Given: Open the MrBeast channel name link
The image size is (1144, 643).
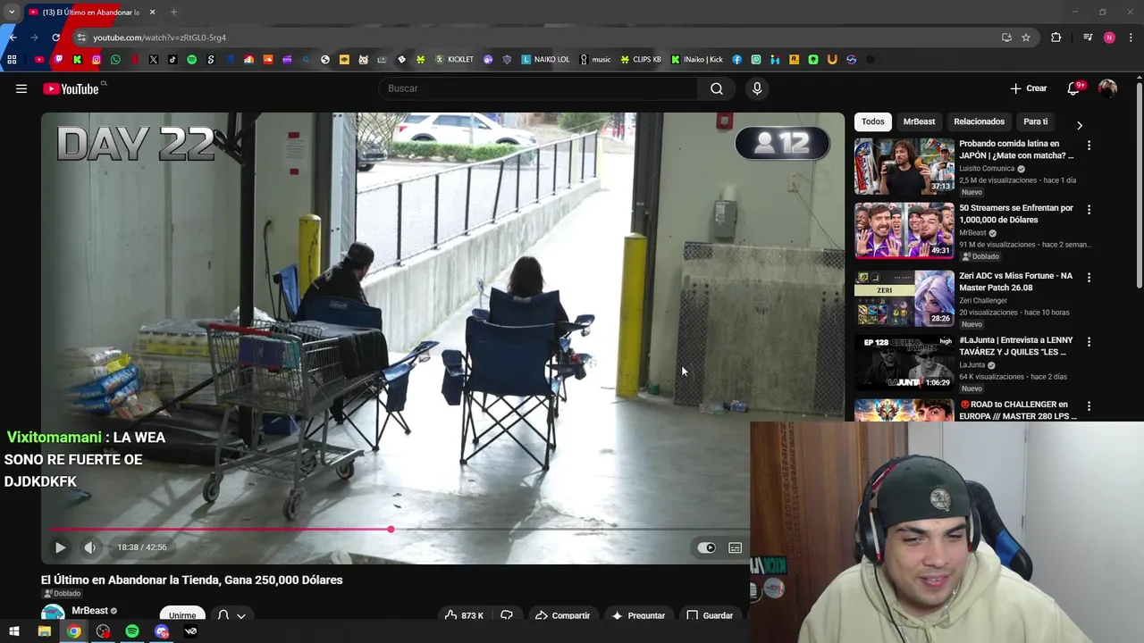Looking at the screenshot, I should pos(89,611).
